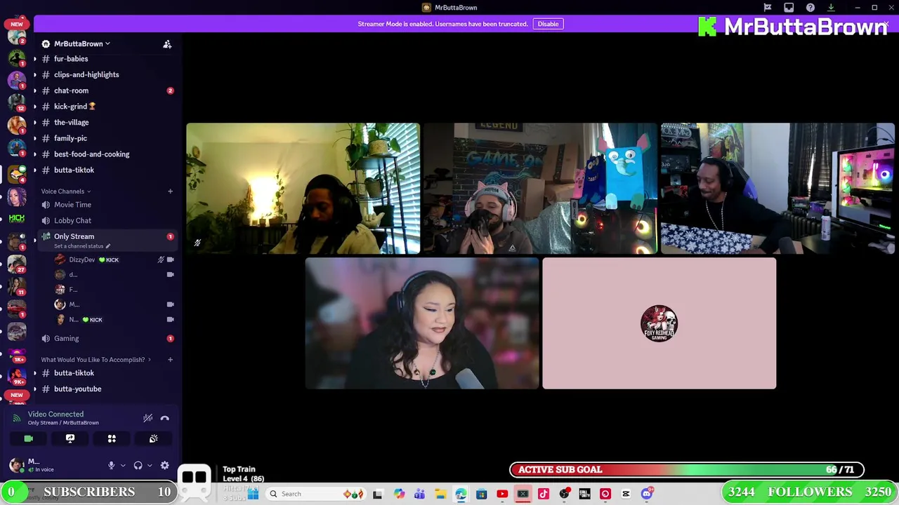Select DizzyDev in the voice member list

tap(82, 260)
